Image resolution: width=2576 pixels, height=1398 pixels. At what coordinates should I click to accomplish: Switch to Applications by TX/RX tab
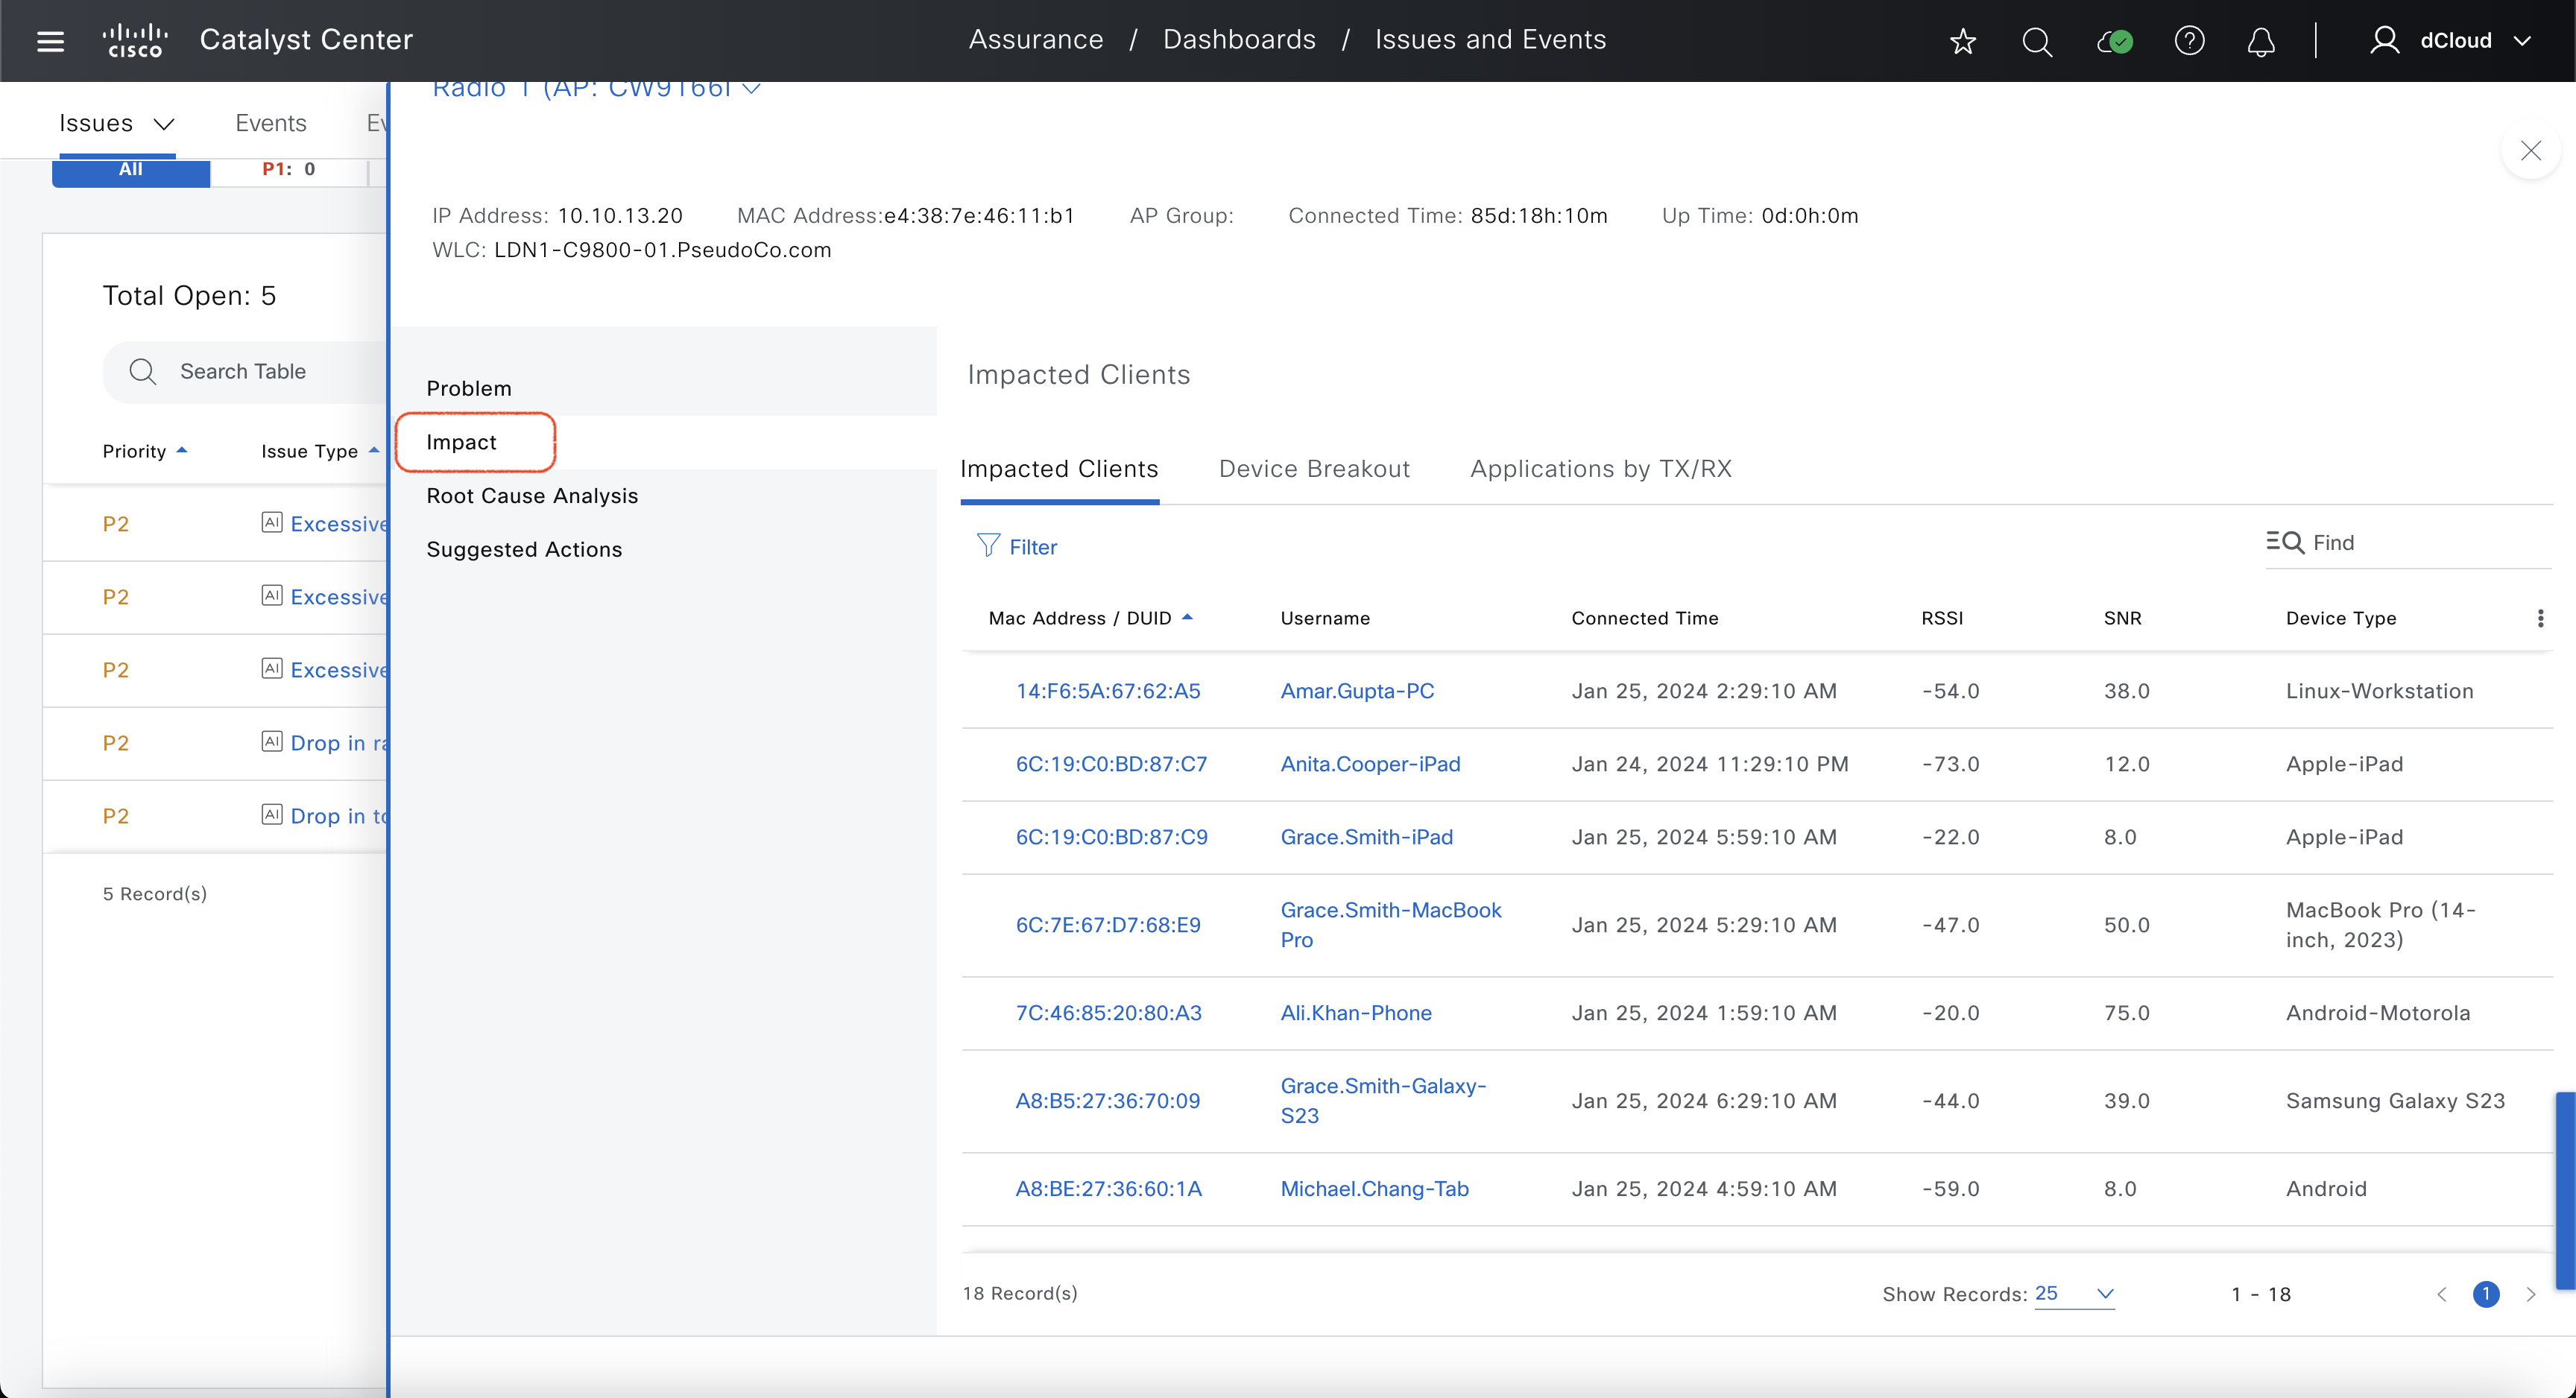tap(1601, 469)
